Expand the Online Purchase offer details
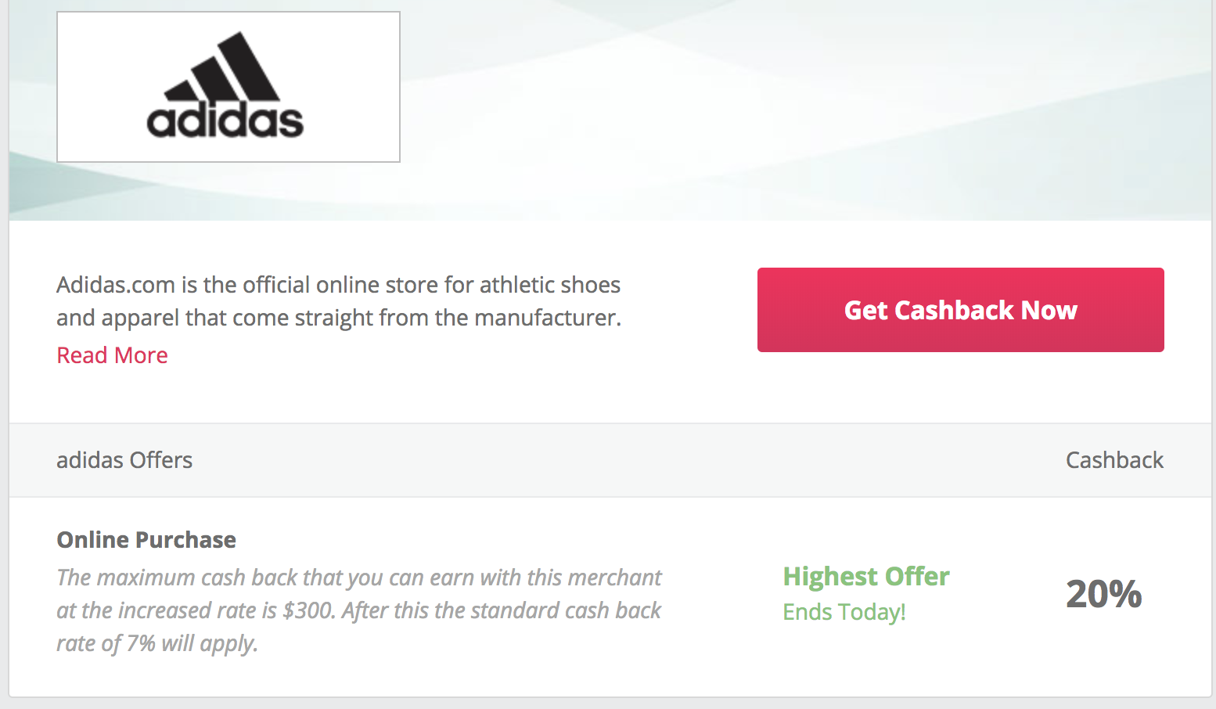Viewport: 1216px width, 709px height. tap(146, 539)
